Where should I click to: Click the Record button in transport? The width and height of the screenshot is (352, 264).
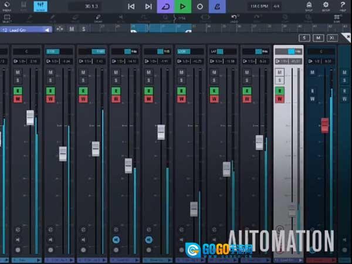click(200, 6)
